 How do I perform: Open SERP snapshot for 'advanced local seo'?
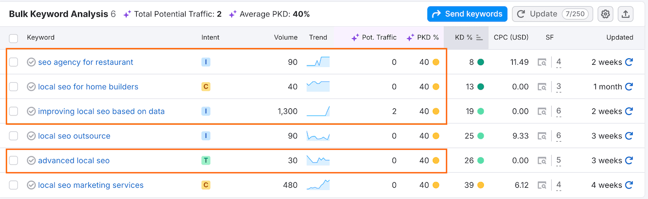tap(542, 161)
